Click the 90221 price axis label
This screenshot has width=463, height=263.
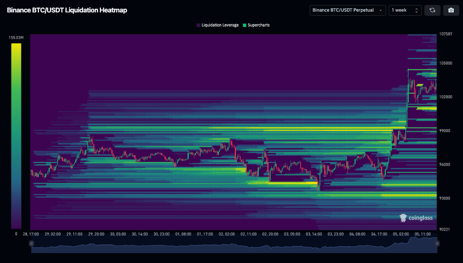[445, 229]
